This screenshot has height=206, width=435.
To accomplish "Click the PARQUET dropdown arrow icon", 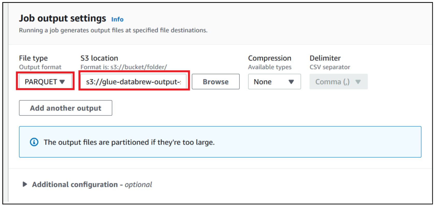I will pyautogui.click(x=62, y=82).
